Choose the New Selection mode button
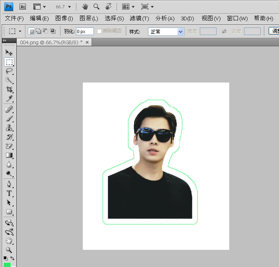 31,31
